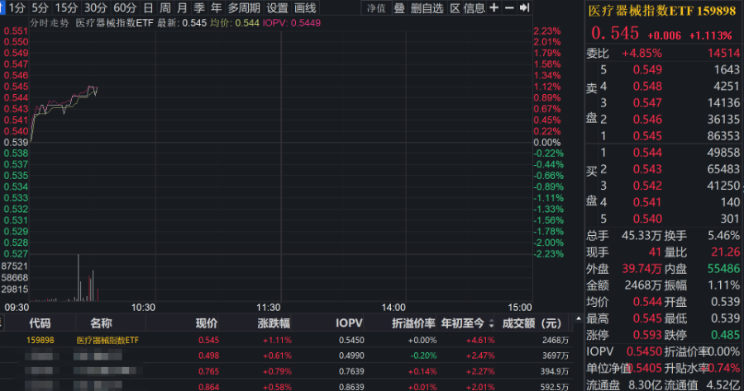Open the 画线 drawing tool

306,8
